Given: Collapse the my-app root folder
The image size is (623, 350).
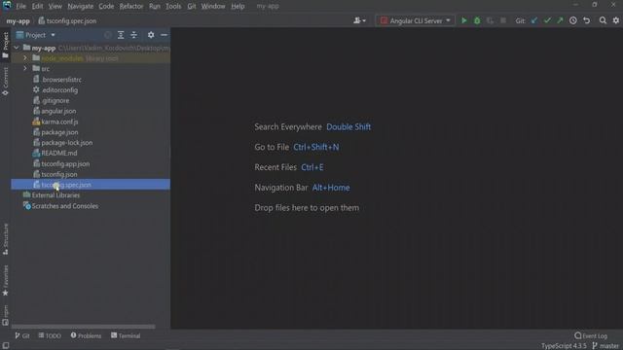Looking at the screenshot, I should tap(17, 48).
